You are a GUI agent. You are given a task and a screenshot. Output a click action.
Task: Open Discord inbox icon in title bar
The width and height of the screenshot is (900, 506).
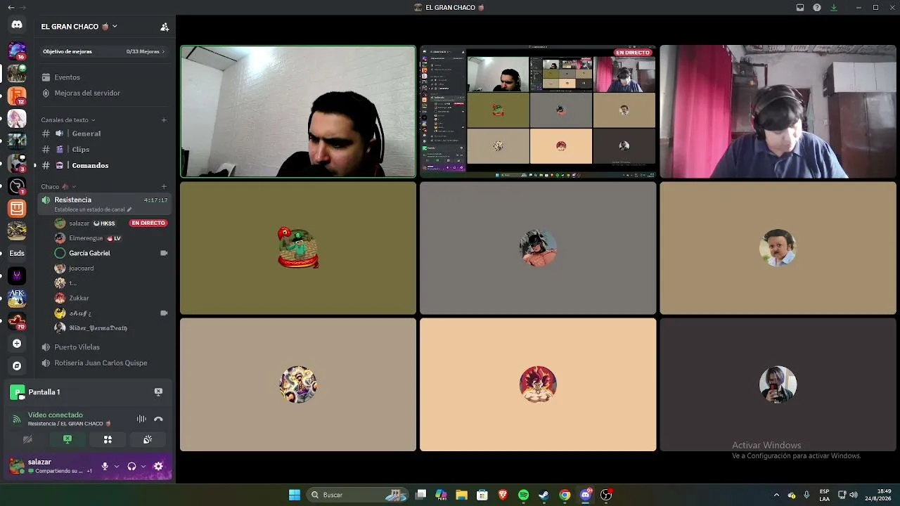pos(800,8)
